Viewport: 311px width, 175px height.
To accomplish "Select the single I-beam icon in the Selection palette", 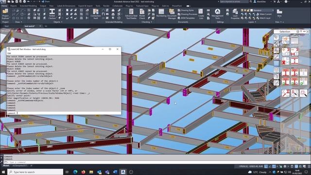I will pyautogui.click(x=285, y=72).
